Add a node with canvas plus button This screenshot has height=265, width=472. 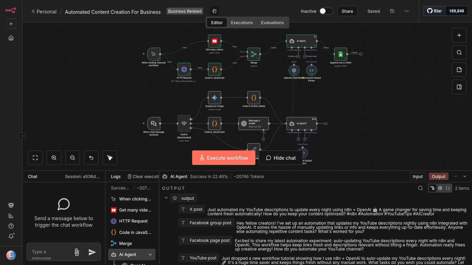(459, 35)
